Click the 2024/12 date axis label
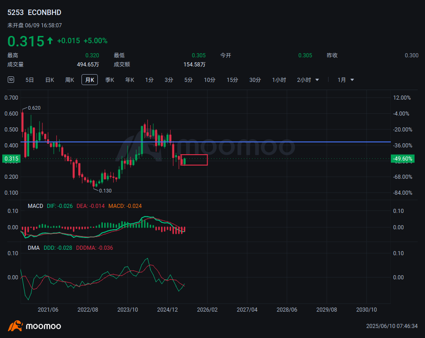This screenshot has height=338, width=425. click(x=167, y=309)
